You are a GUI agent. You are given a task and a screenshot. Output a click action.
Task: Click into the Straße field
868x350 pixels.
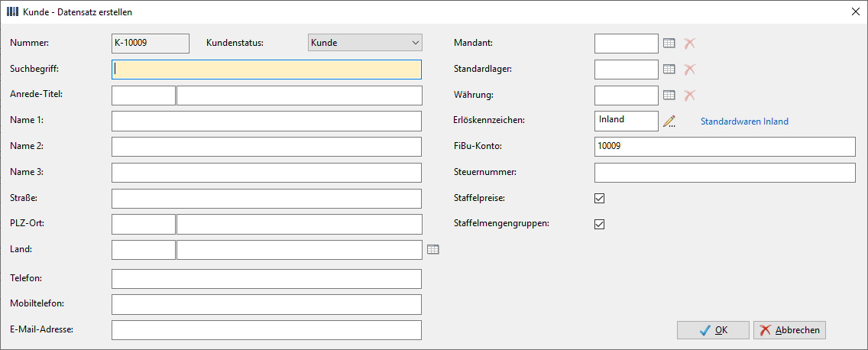point(267,198)
